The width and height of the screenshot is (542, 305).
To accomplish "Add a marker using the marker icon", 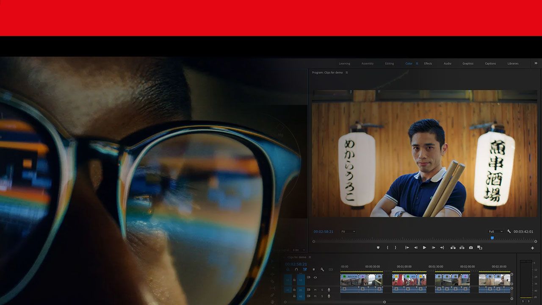I will tap(378, 247).
